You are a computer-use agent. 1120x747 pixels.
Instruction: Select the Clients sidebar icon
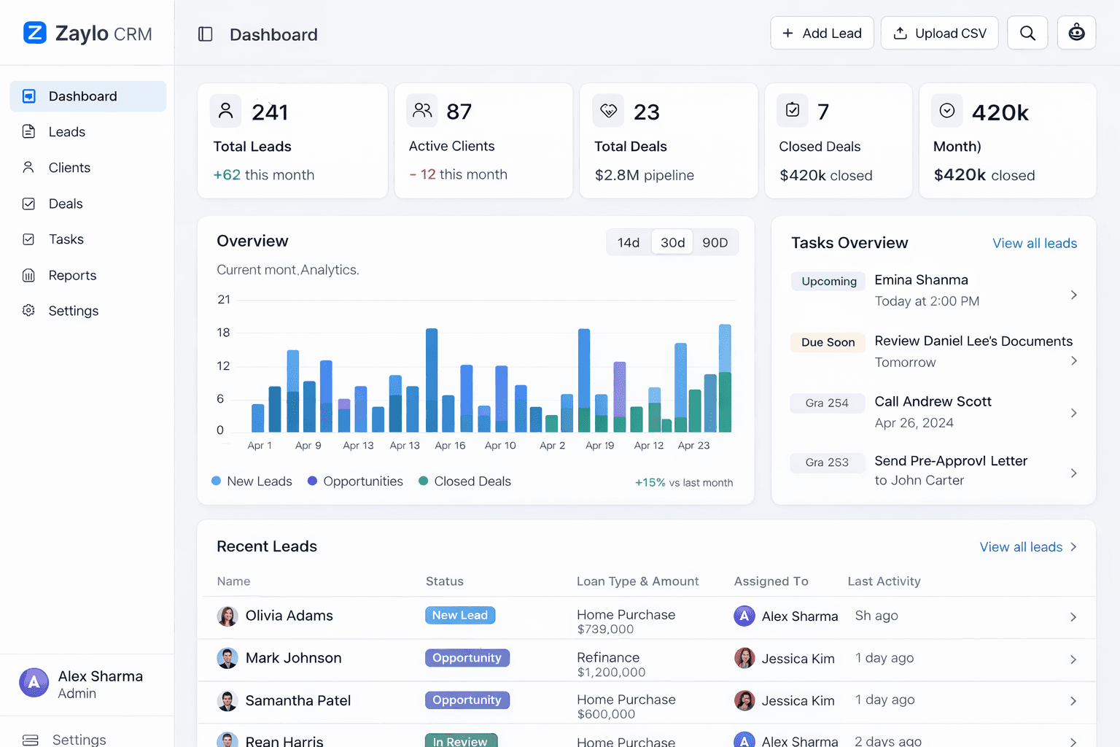pos(28,167)
